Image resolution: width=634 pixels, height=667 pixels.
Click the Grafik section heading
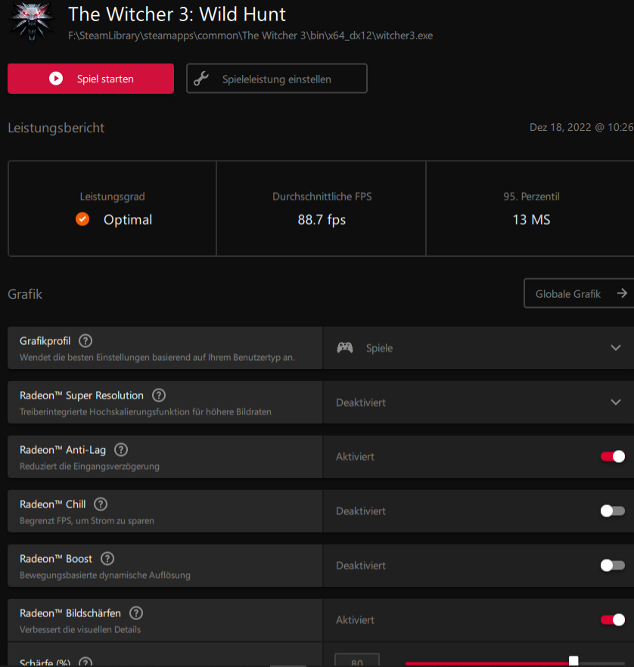coord(25,294)
